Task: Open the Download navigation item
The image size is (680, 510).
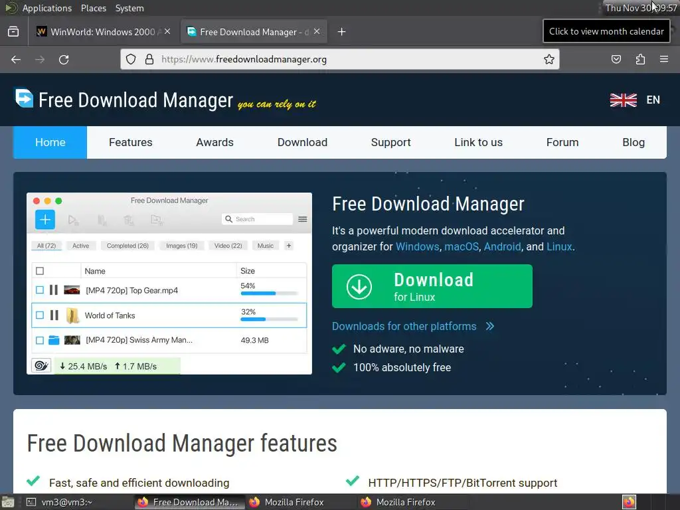Action: pos(302,142)
